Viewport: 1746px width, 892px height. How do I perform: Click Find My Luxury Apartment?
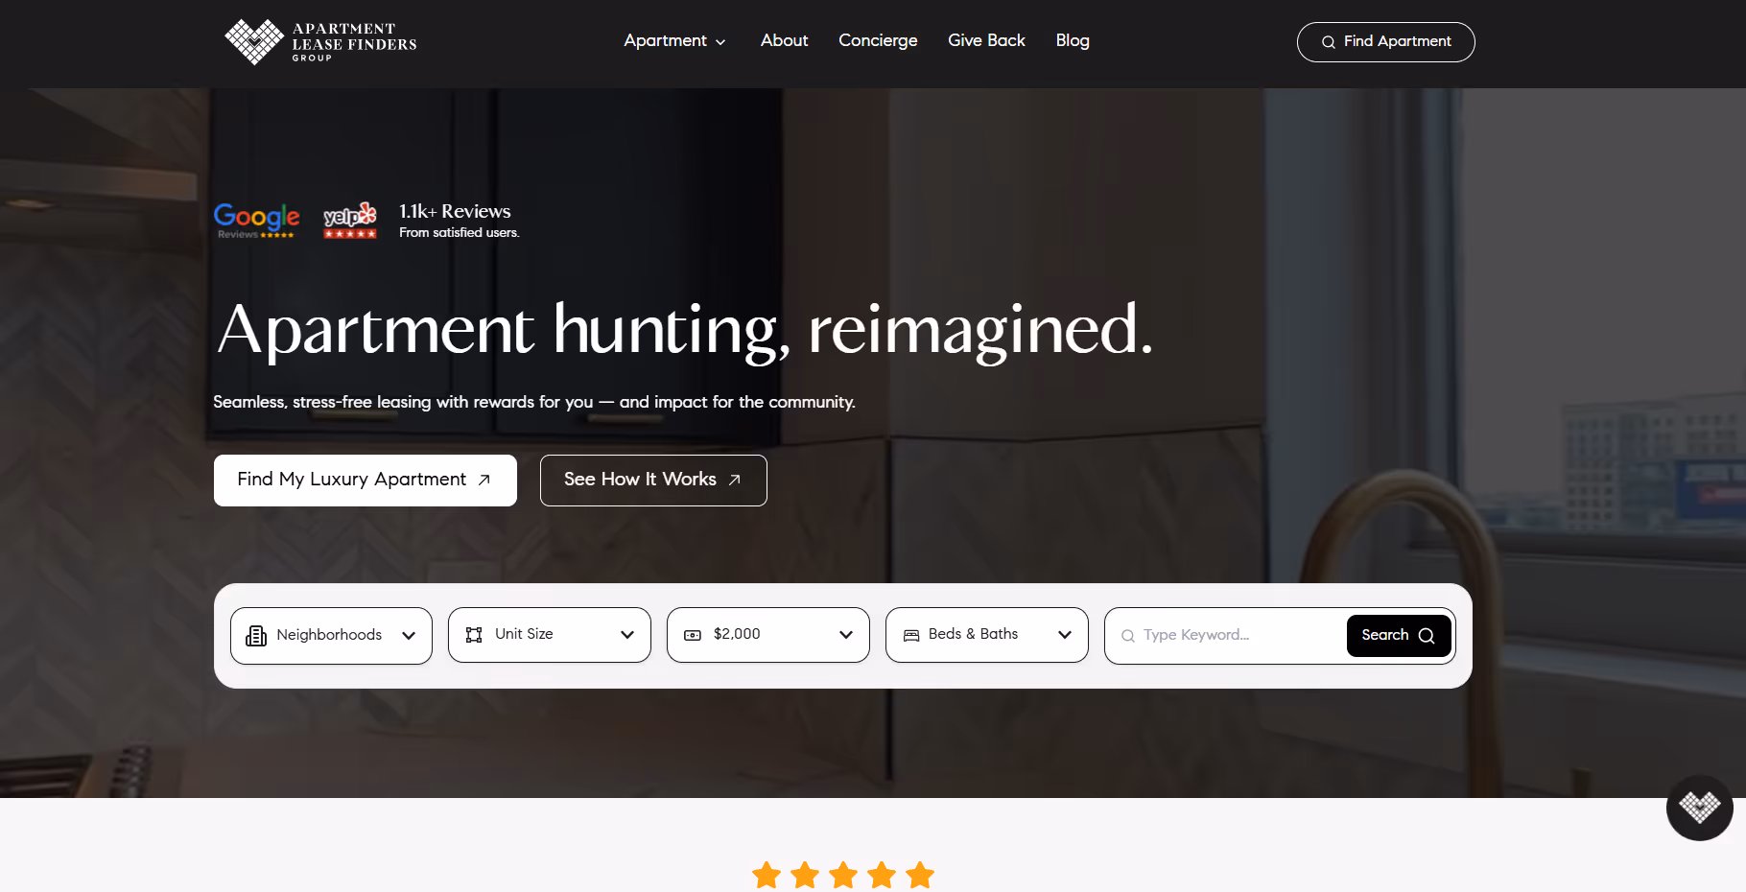[365, 480]
